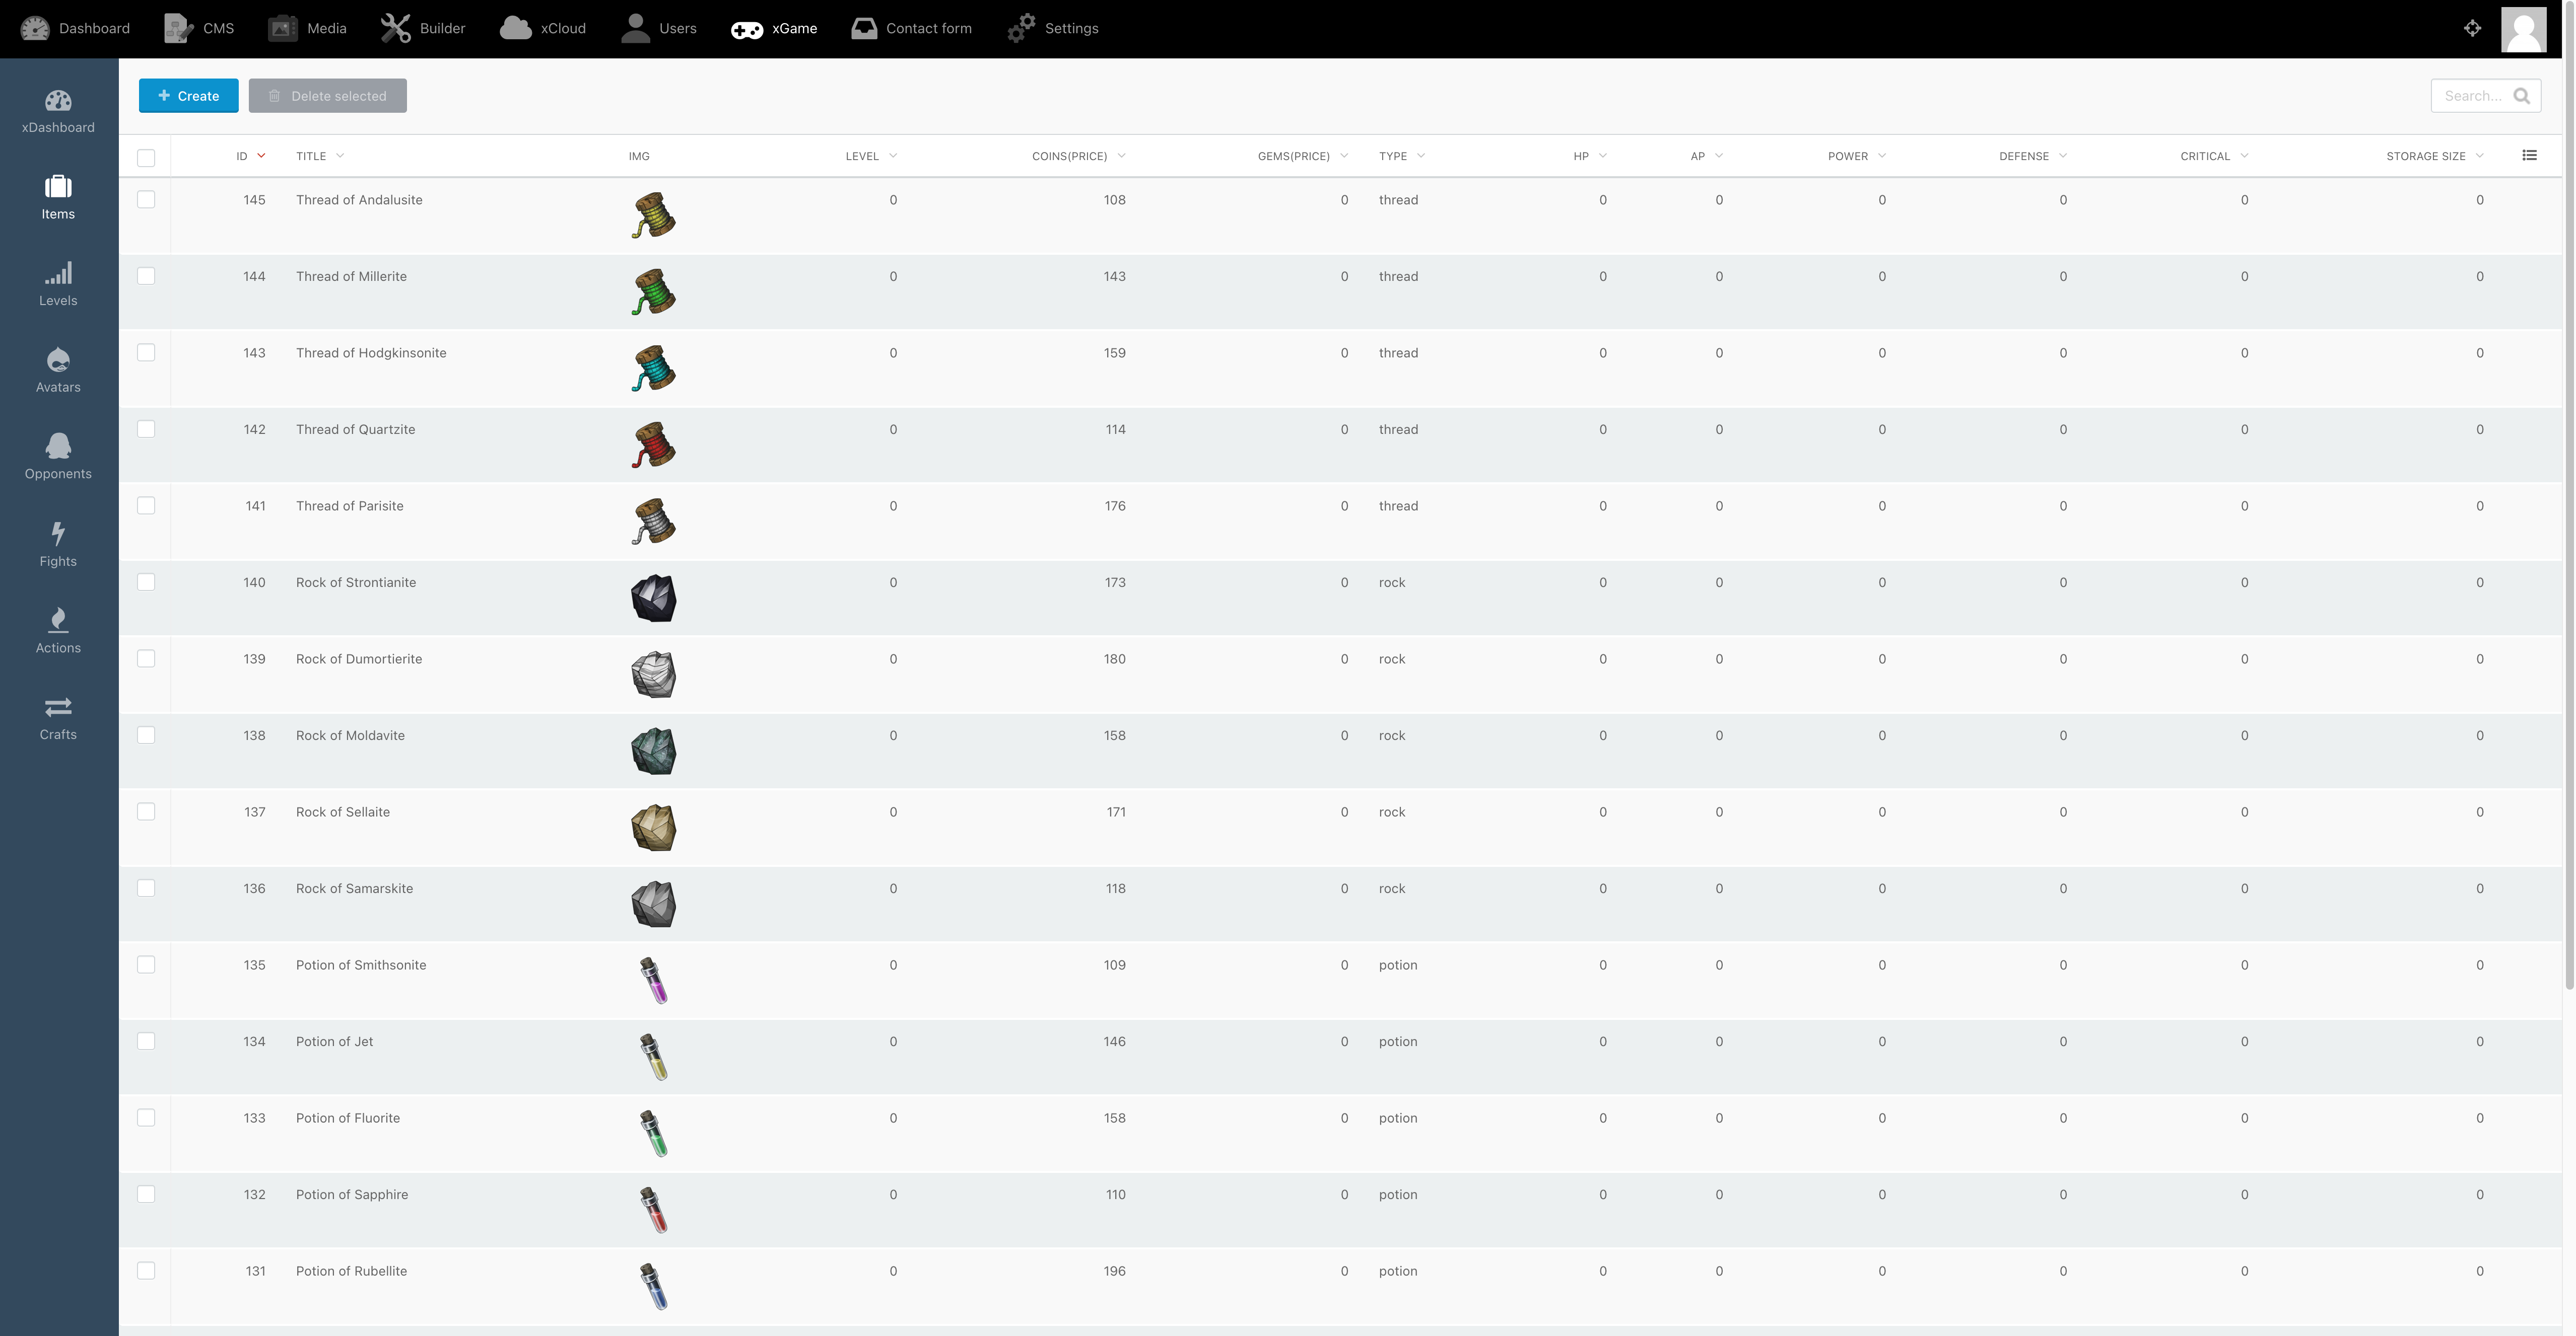Image resolution: width=2576 pixels, height=1336 pixels.
Task: Check the select-all checkbox in table header
Action: (146, 157)
